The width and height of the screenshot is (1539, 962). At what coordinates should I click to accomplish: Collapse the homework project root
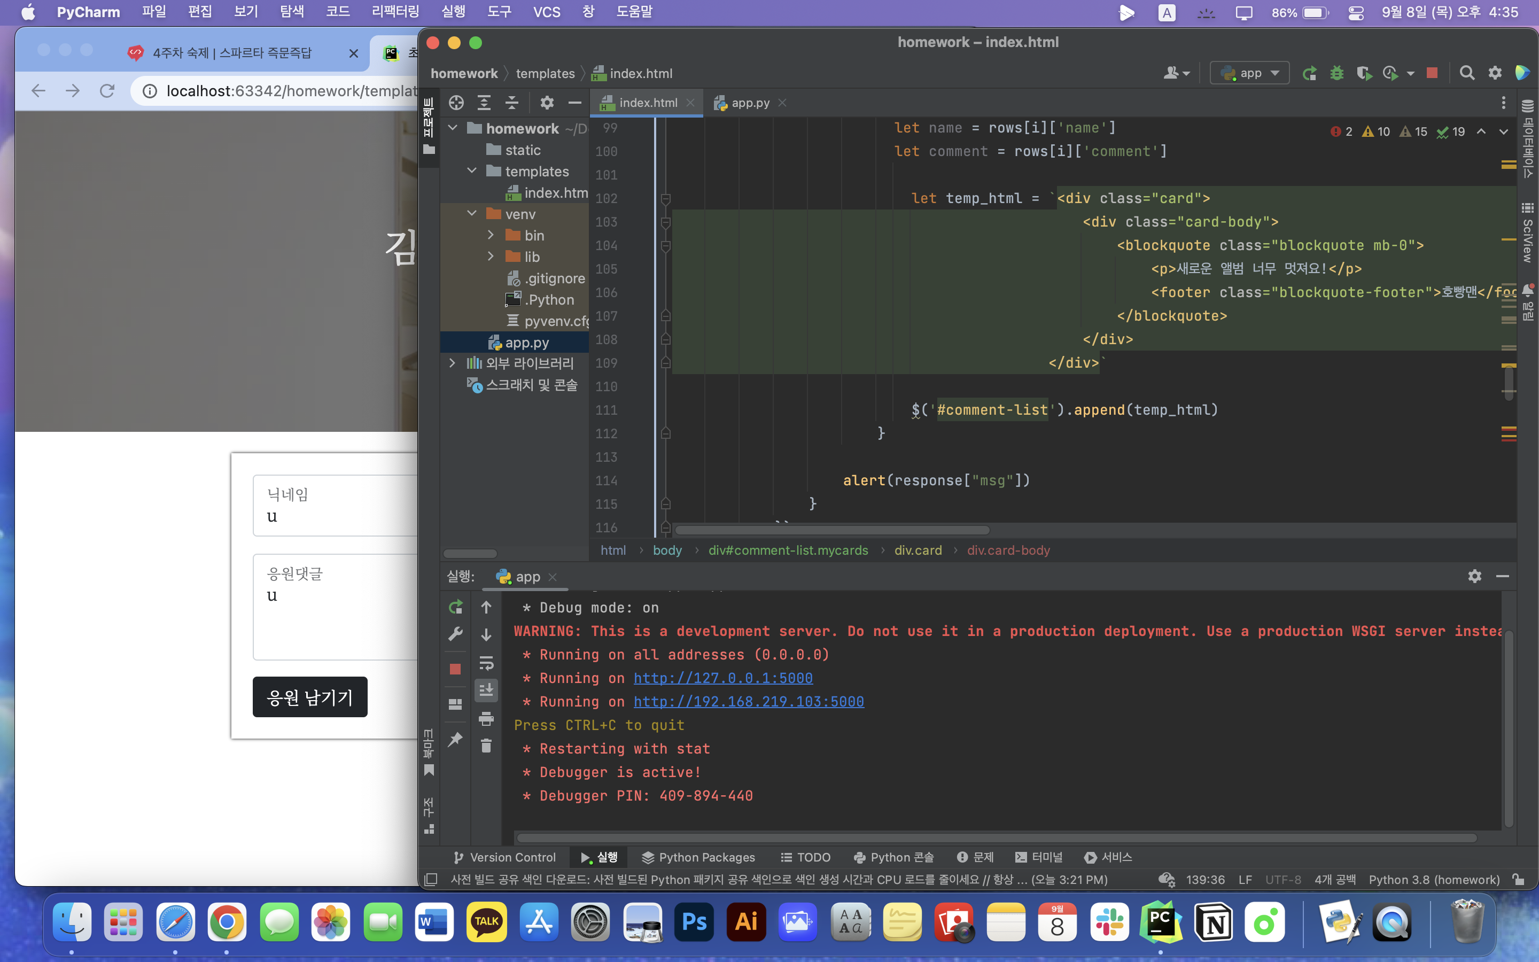click(x=453, y=128)
